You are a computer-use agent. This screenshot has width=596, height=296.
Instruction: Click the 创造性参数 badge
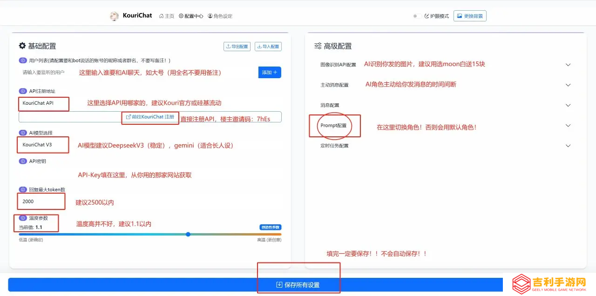point(271,227)
